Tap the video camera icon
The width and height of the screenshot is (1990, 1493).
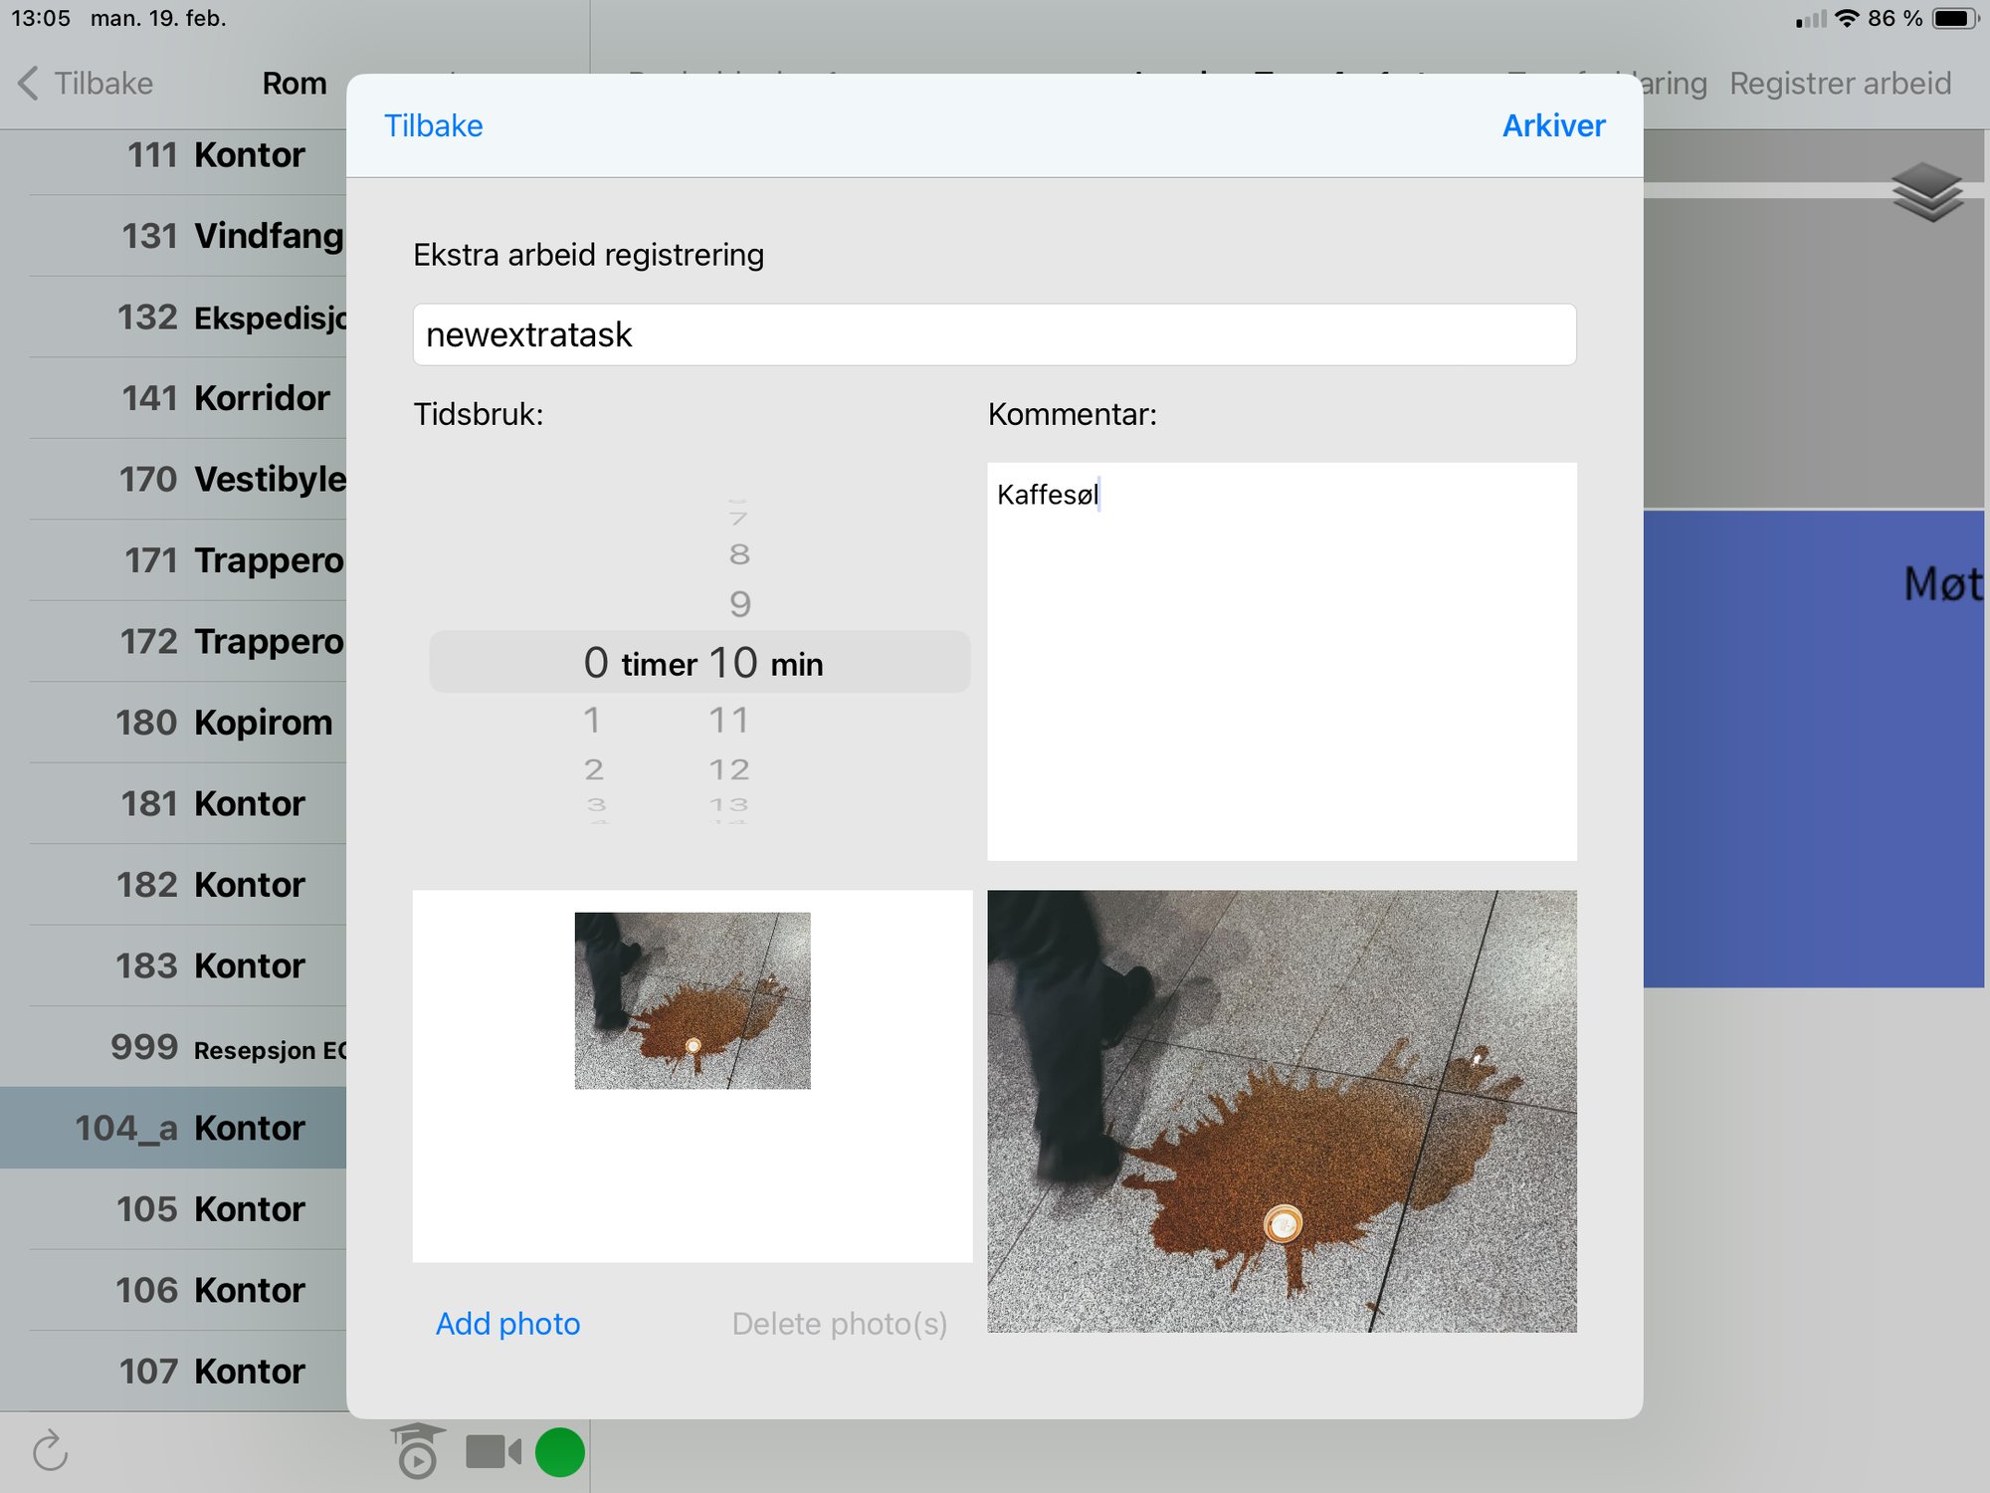pyautogui.click(x=493, y=1451)
